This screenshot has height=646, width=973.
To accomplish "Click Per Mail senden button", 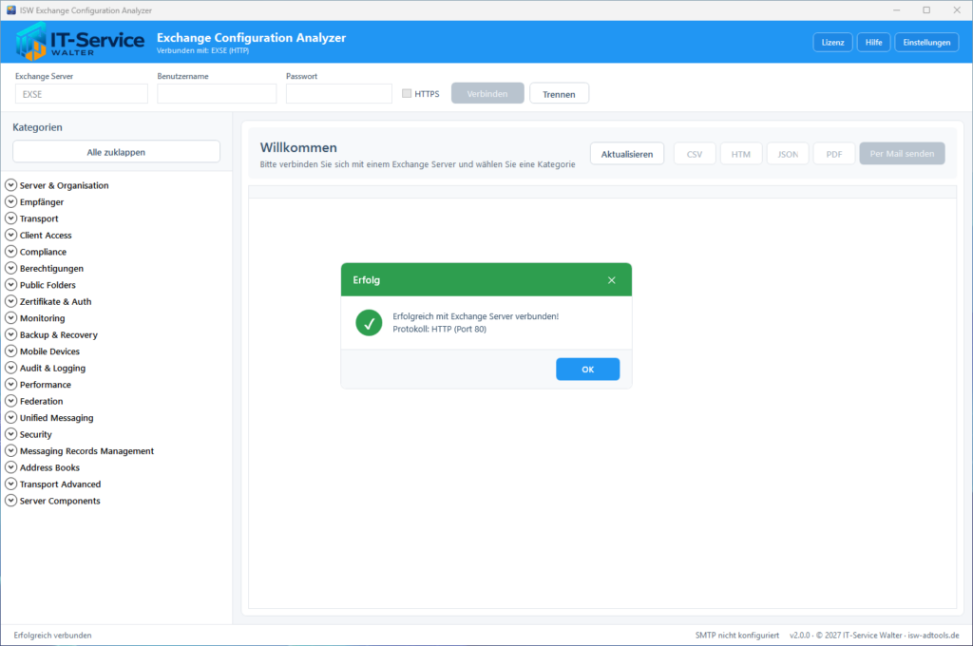I will 902,154.
